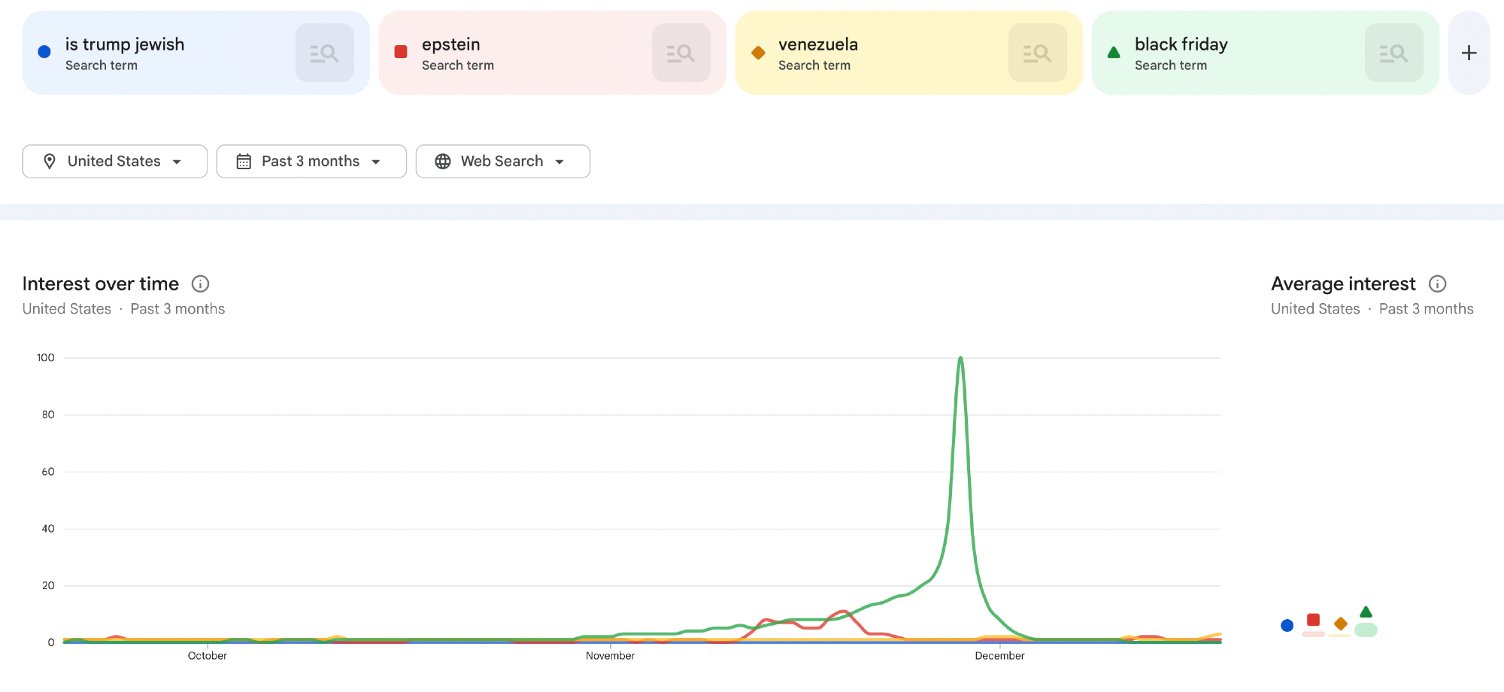Open the Web Search type dropdown
1504x692 pixels.
pos(502,162)
